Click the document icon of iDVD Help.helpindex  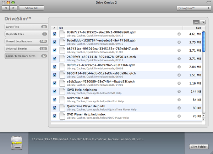(62, 91)
